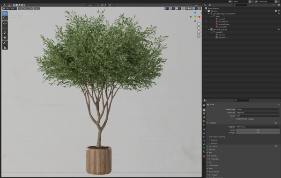Click the pan view hand icon
The height and width of the screenshot is (178, 281).
coord(199,28)
